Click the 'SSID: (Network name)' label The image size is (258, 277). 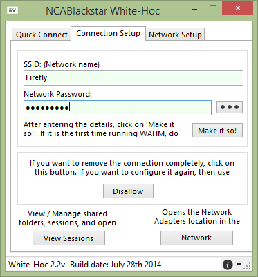click(62, 64)
